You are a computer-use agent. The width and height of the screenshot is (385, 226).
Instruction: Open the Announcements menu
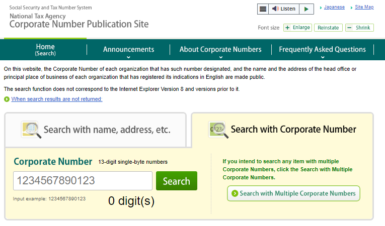(128, 50)
